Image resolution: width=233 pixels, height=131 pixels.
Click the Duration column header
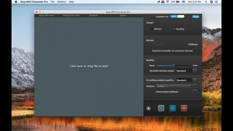tap(93, 16)
